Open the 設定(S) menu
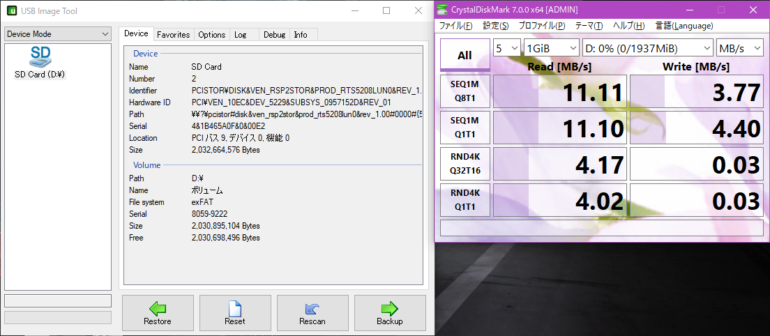The height and width of the screenshot is (336, 770). point(495,26)
